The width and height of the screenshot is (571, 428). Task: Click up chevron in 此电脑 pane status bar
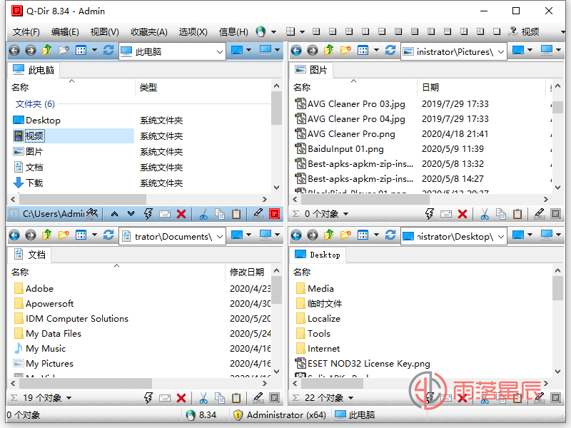point(115,214)
